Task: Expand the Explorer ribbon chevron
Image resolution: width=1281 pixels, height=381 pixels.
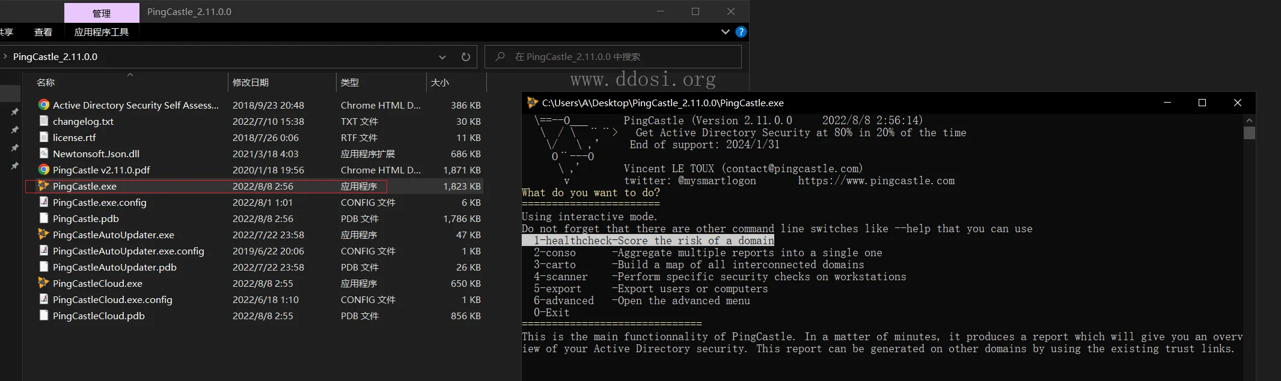Action: tap(726, 32)
